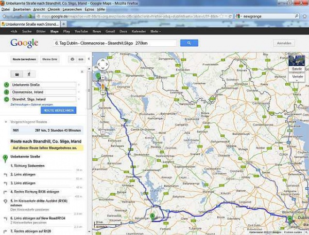The width and height of the screenshot is (309, 235).
Task: Select the N61 suggested route row
Action: 47,130
